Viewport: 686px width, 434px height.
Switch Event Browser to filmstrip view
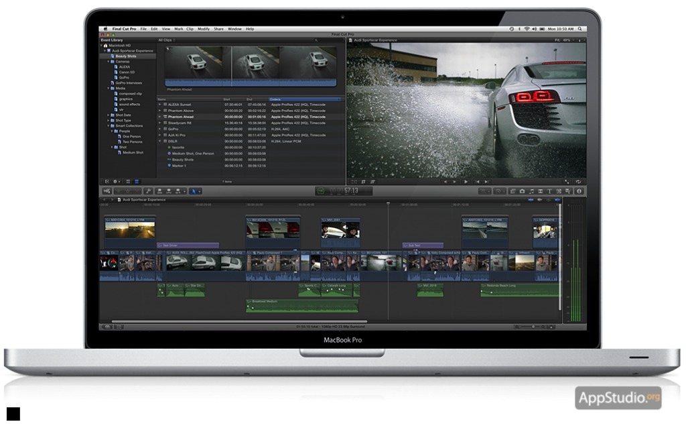128,181
